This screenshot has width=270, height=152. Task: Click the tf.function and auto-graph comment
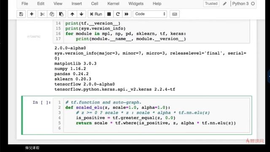pos(103,102)
